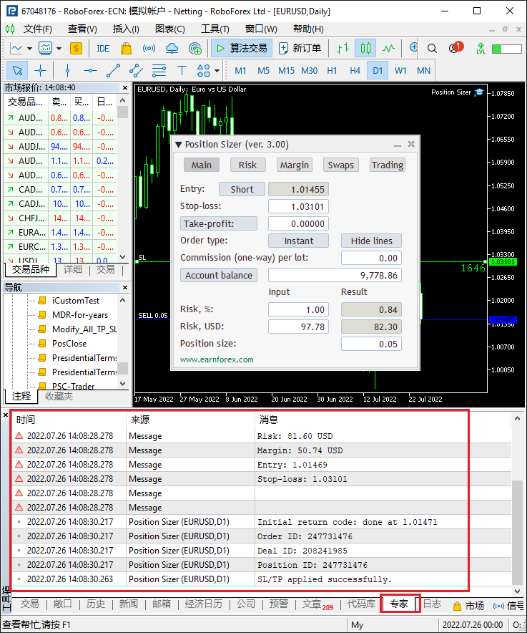Viewport: 527px width, 633px height.
Task: Select the equidistant channel tool
Action: click(137, 71)
